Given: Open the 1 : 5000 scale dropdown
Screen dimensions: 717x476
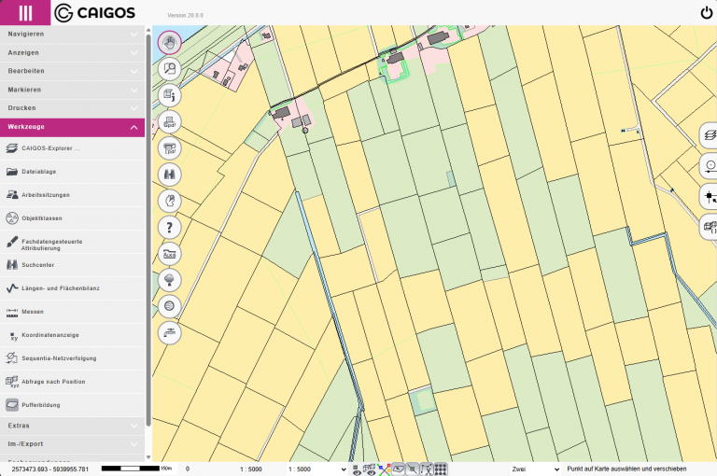Looking at the screenshot, I should click(x=316, y=469).
